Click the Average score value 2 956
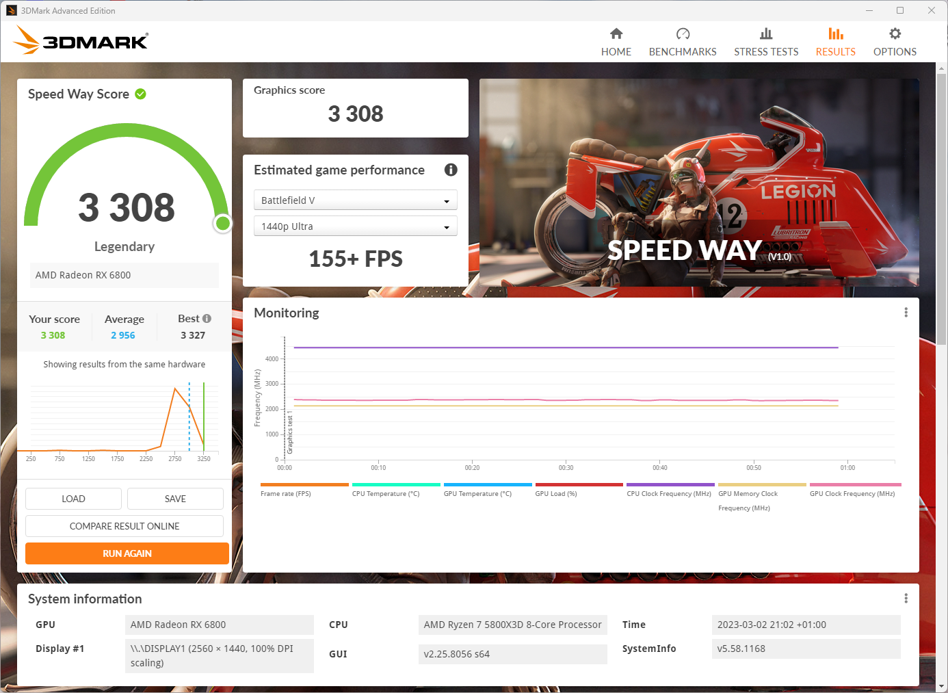 (123, 335)
